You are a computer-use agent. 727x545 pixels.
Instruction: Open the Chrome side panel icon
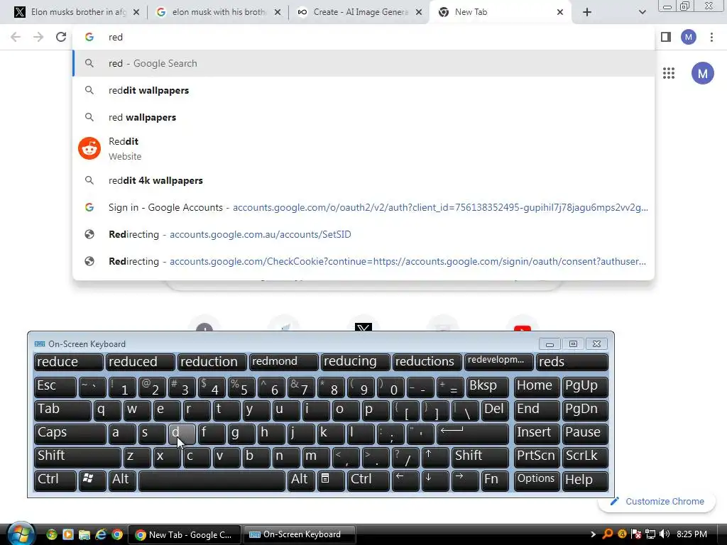[666, 37]
